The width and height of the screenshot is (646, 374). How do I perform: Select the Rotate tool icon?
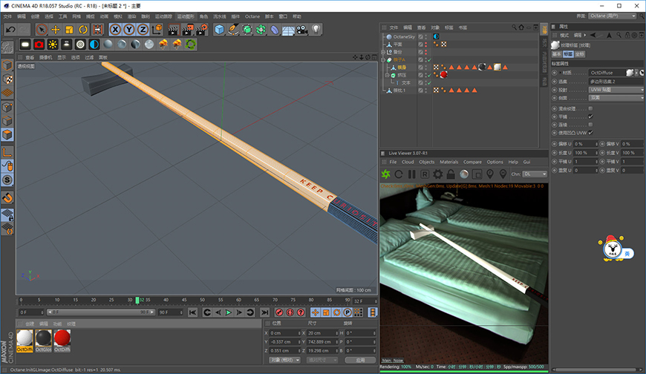tap(83, 30)
